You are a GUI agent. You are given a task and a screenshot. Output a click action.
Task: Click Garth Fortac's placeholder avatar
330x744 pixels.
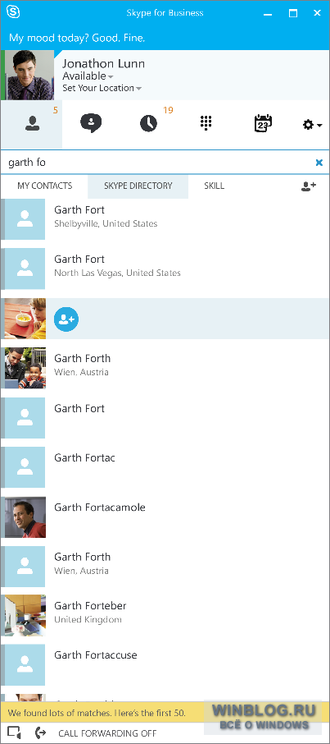25,467
